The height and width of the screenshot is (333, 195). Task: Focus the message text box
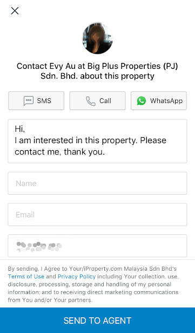[x=97, y=141]
